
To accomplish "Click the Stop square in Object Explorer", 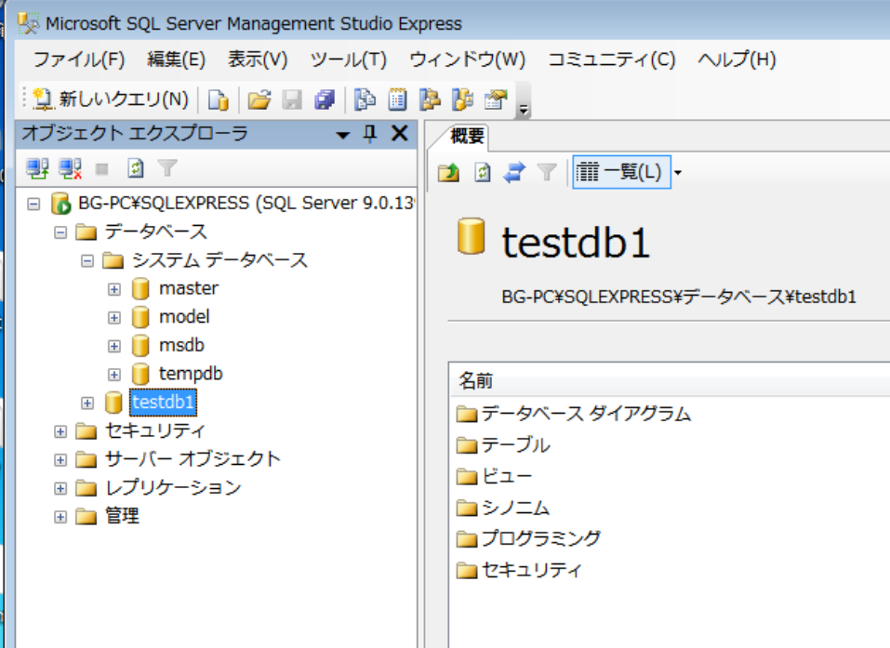I will point(102,169).
